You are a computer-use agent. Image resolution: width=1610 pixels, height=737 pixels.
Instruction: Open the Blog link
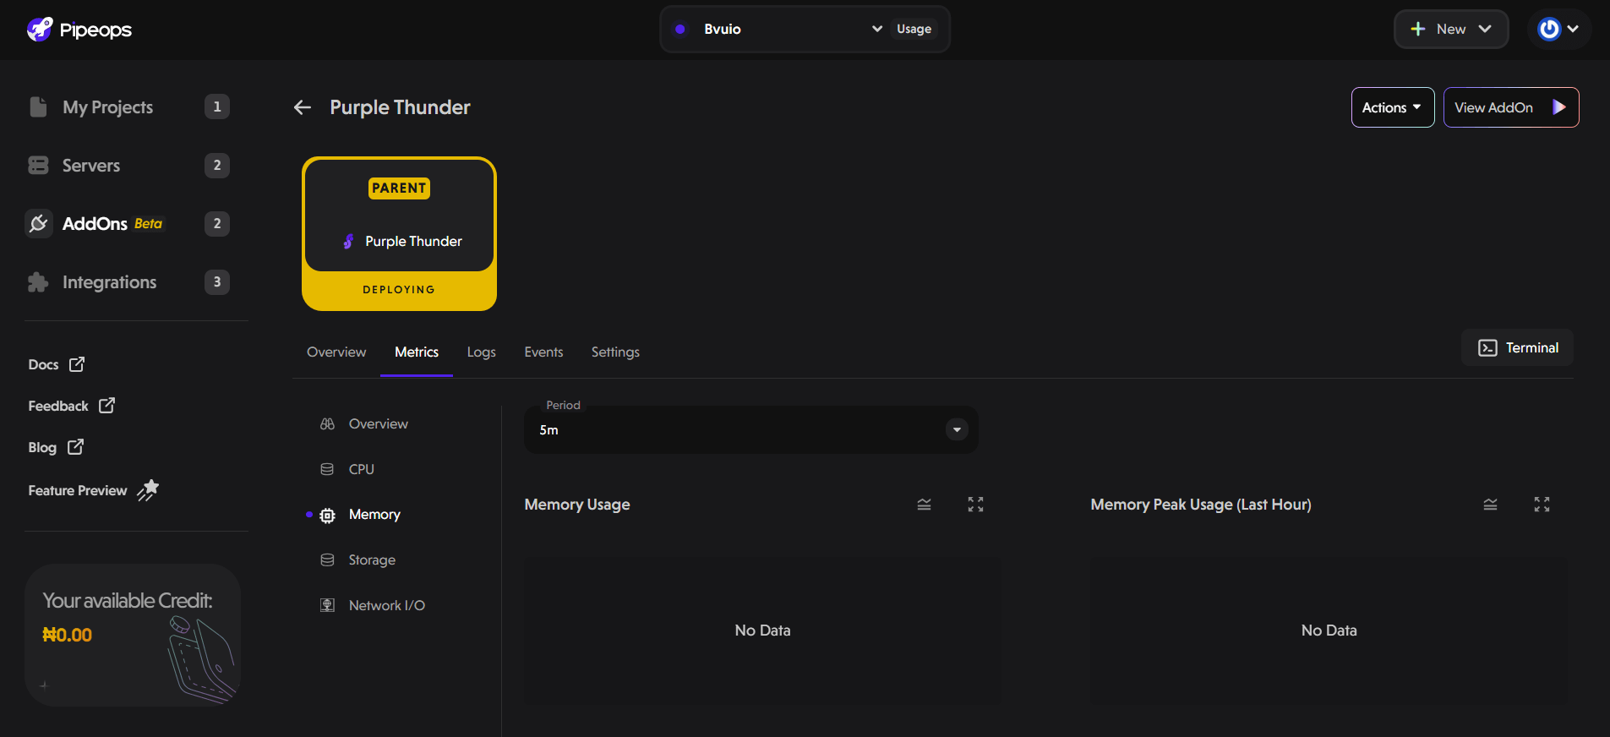coord(56,447)
